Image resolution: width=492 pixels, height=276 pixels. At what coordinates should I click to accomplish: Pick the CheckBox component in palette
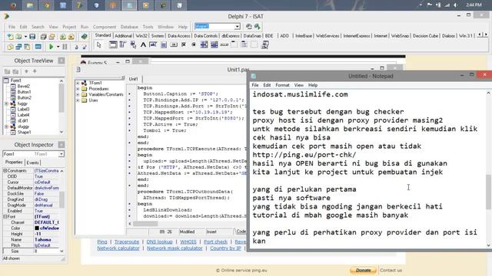(x=184, y=45)
